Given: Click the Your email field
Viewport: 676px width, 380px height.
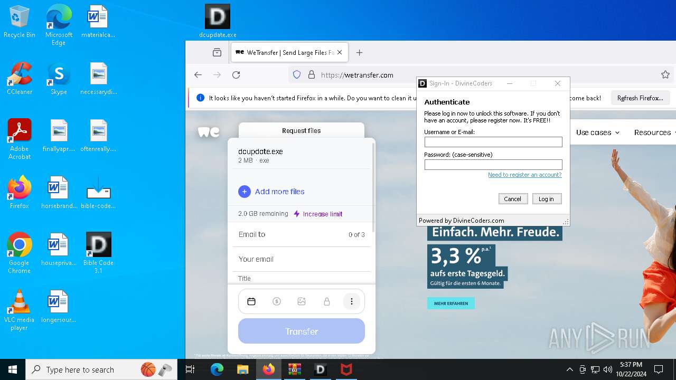Looking at the screenshot, I should pos(302,259).
